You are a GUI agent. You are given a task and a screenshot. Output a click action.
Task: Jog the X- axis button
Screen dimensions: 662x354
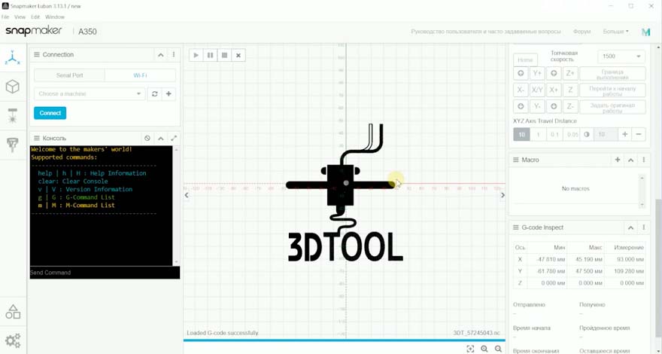[x=521, y=90]
